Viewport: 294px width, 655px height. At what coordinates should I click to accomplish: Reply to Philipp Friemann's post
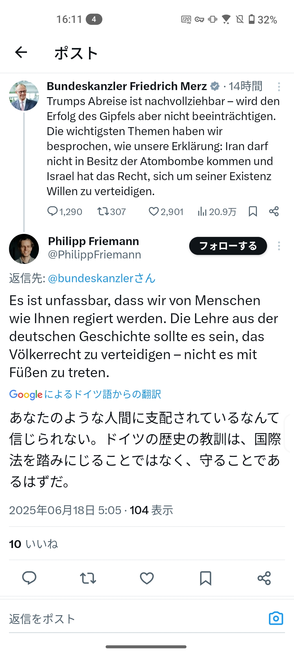29,578
